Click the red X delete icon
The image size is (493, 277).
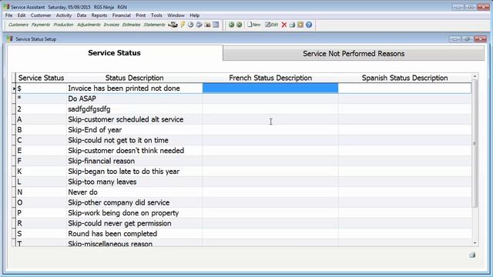click(284, 25)
